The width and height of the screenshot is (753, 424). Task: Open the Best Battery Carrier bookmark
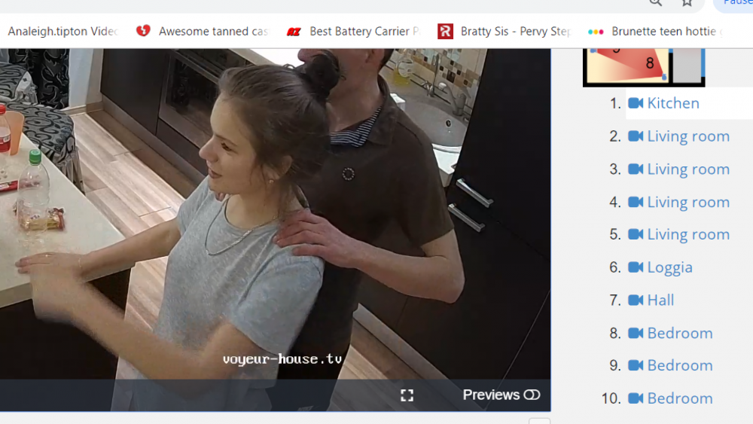[364, 32]
